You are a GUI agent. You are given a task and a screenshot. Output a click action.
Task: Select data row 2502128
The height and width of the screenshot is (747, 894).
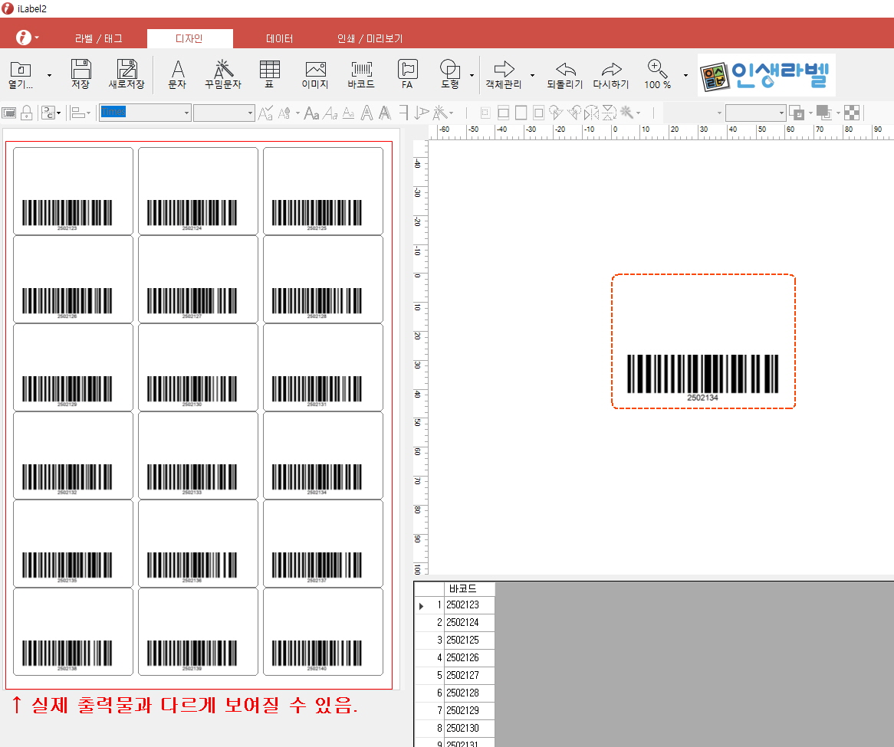[x=469, y=693]
